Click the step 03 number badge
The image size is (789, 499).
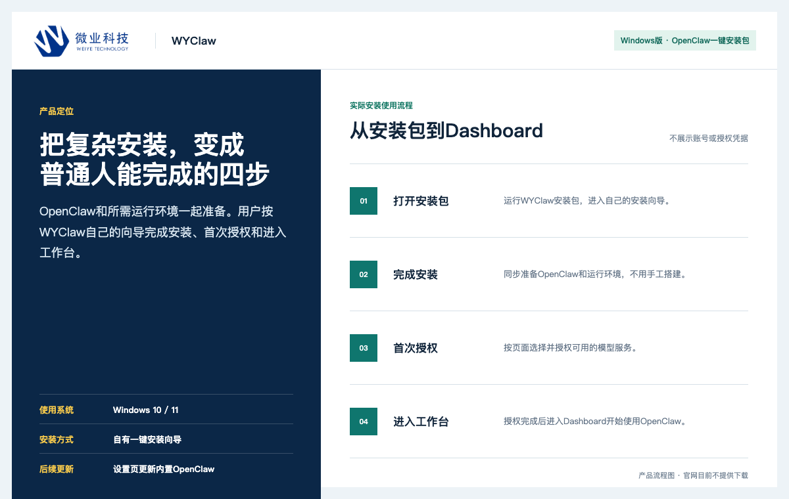(x=364, y=348)
